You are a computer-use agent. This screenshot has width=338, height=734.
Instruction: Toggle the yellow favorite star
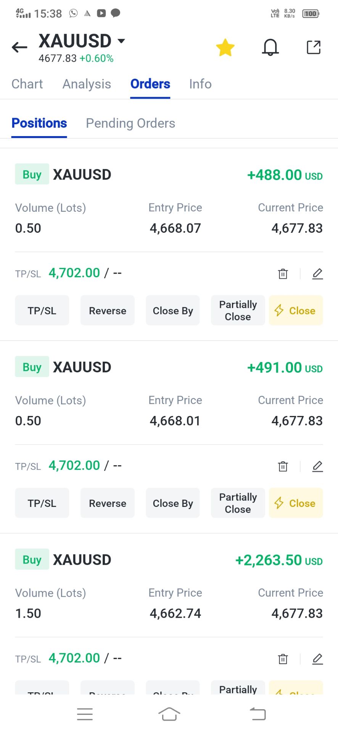coord(225,48)
